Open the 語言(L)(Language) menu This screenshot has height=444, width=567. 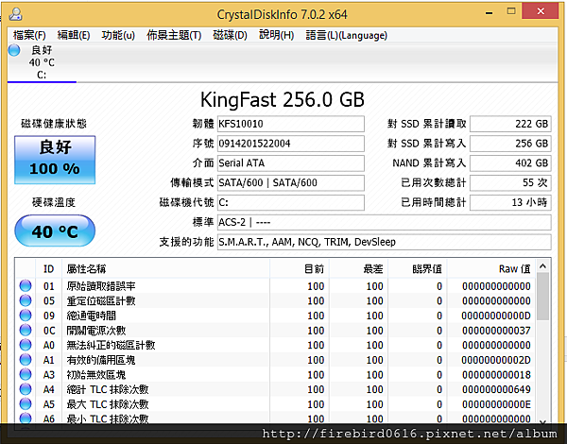(x=347, y=36)
